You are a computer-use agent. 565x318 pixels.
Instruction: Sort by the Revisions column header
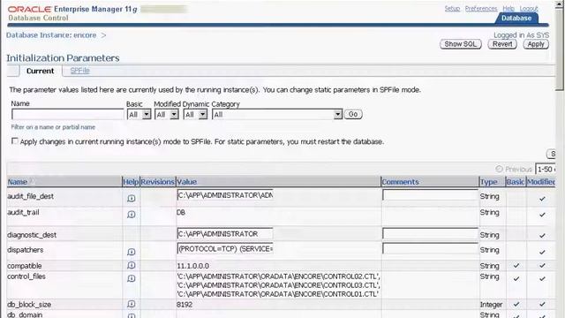click(157, 182)
